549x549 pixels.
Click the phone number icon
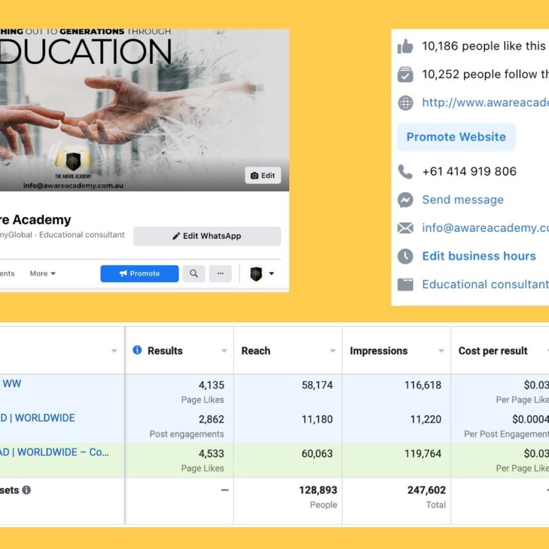tap(405, 171)
